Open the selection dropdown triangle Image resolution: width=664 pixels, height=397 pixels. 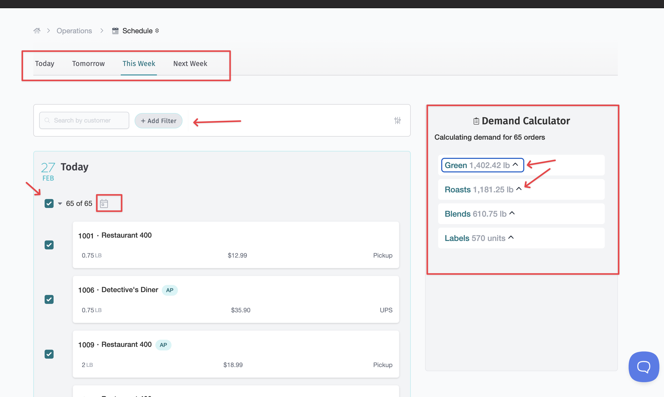[60, 204]
